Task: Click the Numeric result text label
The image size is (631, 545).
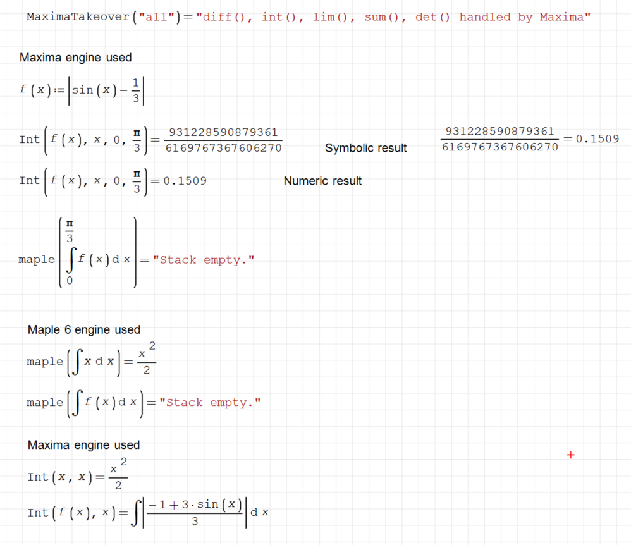Action: click(x=322, y=181)
